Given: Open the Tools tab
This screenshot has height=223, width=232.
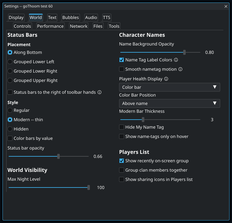Looking at the screenshot, I should [114, 26].
